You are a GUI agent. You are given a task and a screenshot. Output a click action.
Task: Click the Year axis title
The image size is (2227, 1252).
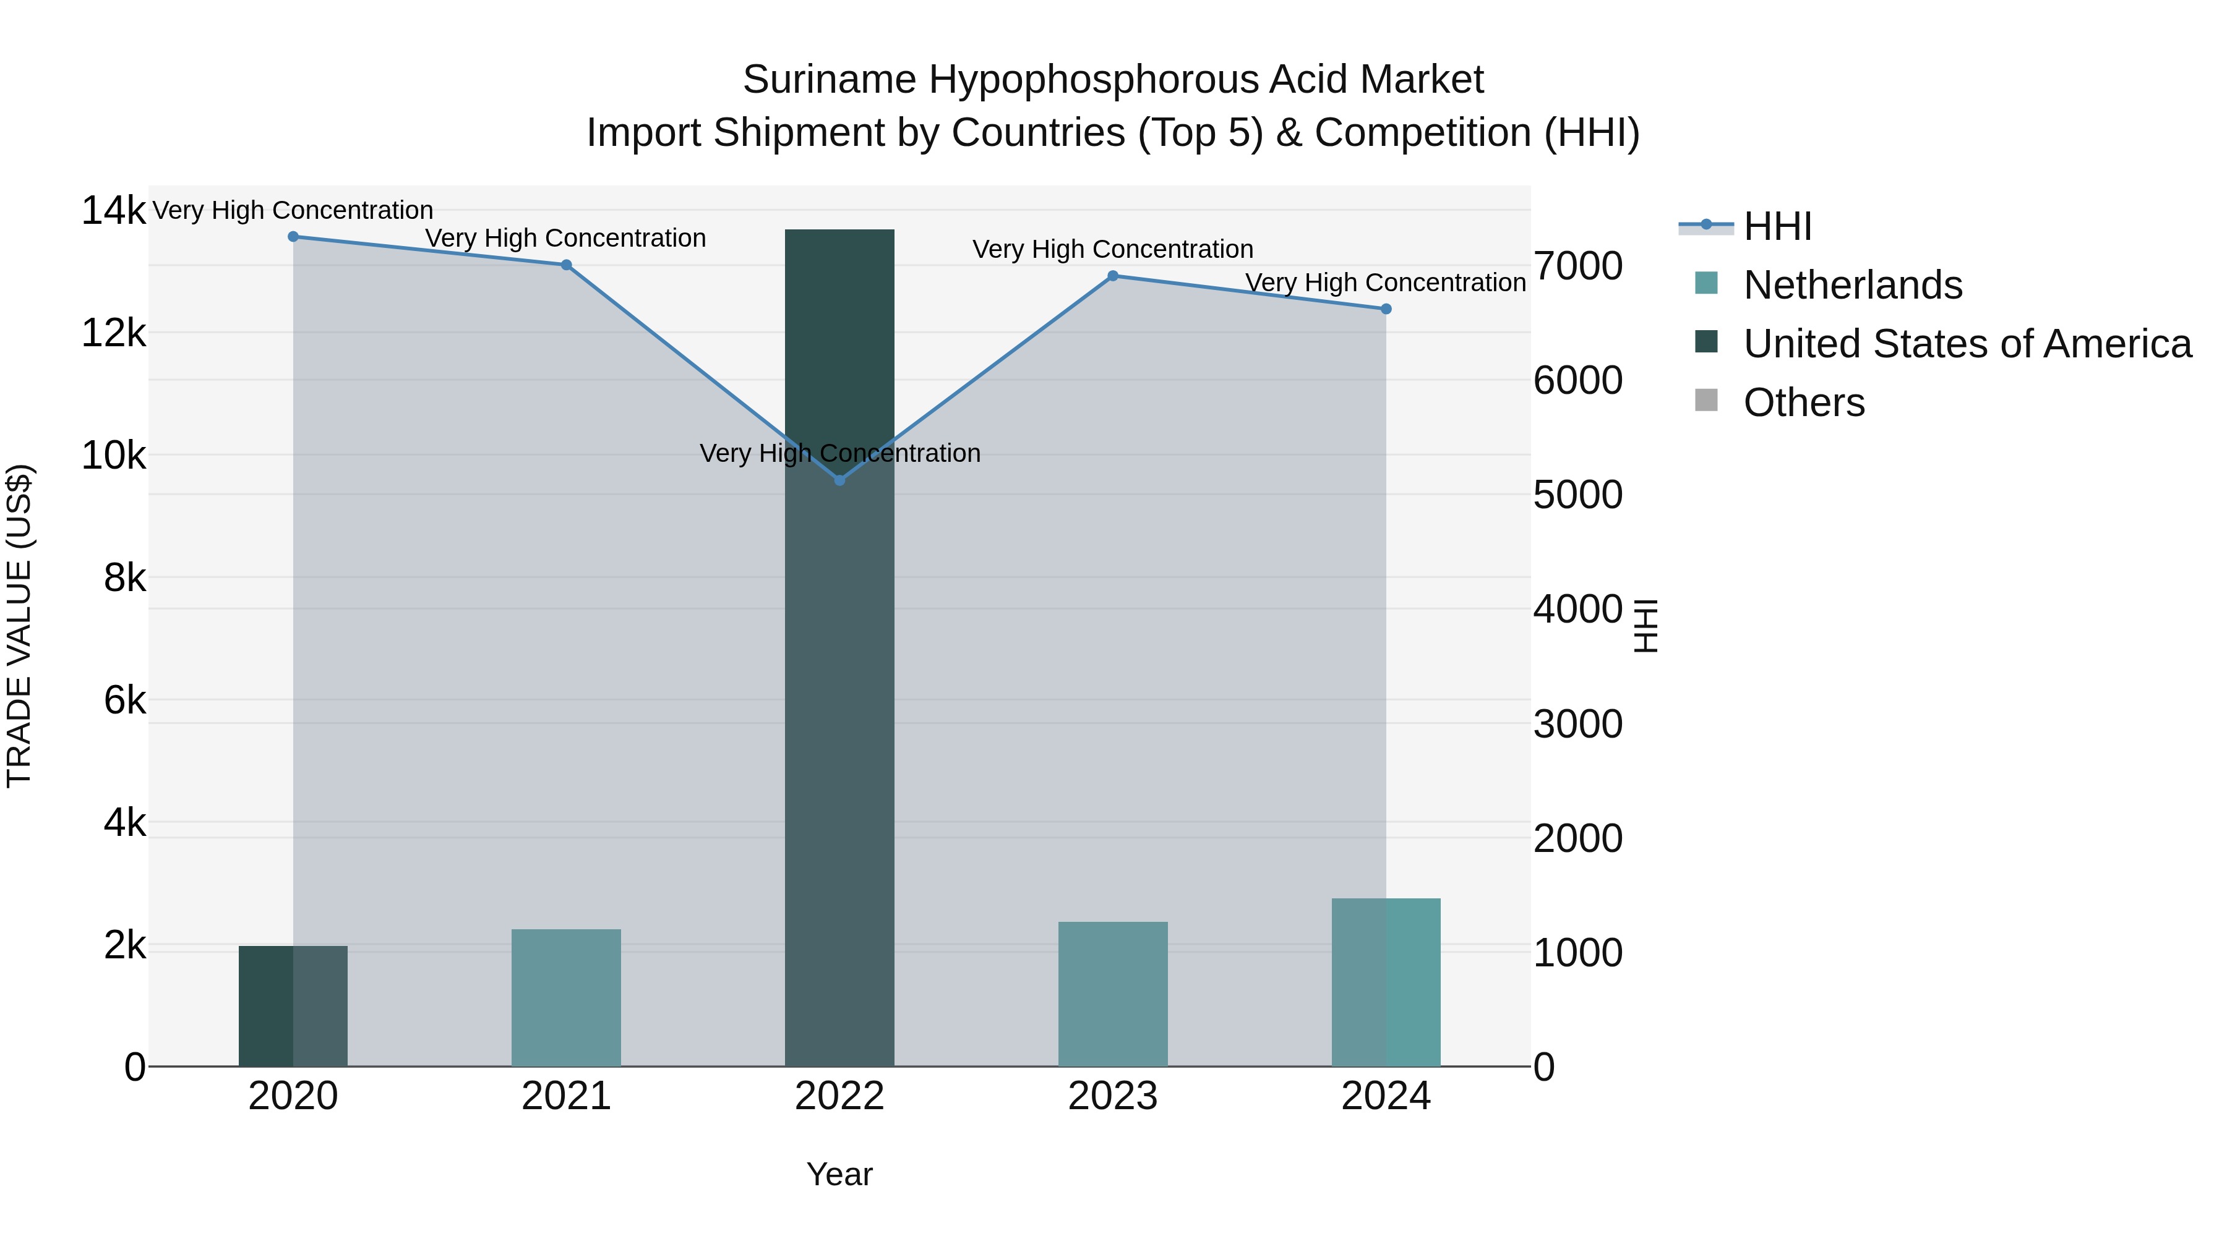tap(839, 1175)
